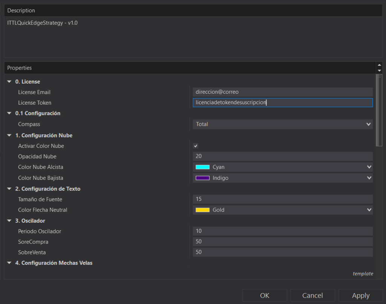Click the Properties panel scroll-up arrow
The image size is (386, 304).
click(x=379, y=65)
